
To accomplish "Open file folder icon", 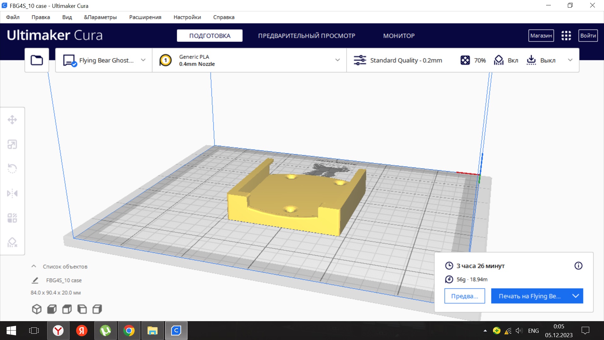I will click(37, 60).
